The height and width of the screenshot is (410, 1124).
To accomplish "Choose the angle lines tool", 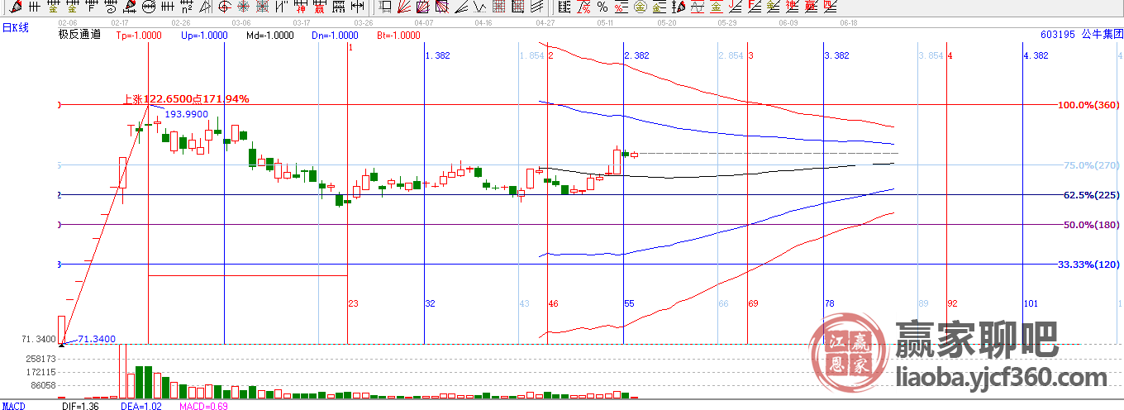I will pos(460,7).
